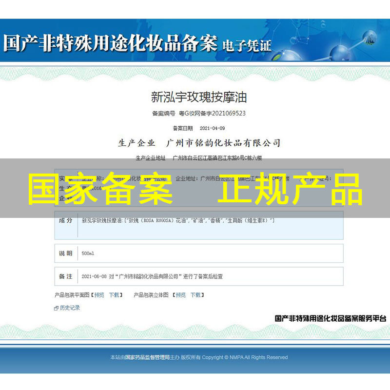The image size is (390, 390).
Task: Click the 备案编号 field label
Action: (164, 114)
